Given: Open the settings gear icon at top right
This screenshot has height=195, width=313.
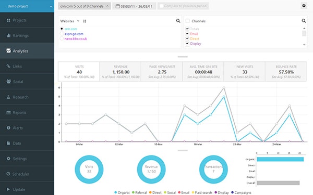Looking at the screenshot, I should [304, 6].
